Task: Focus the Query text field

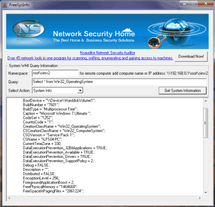Action: [119, 82]
